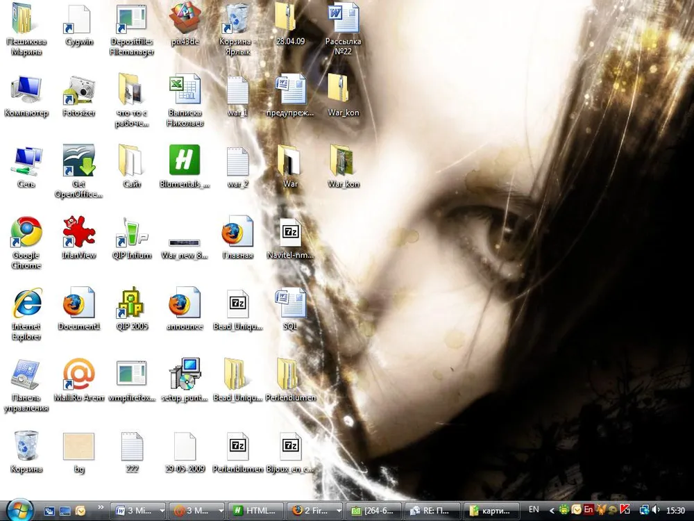
Task: Open the Get OpenOffice shortcut
Action: (78, 160)
